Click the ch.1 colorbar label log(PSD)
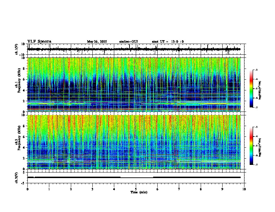The image size is (275, 212). pyautogui.click(x=260, y=90)
